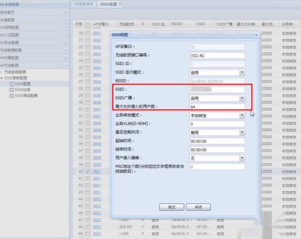Open the SSID 运行模式 dropdown
301x239 pixels.
click(x=242, y=72)
